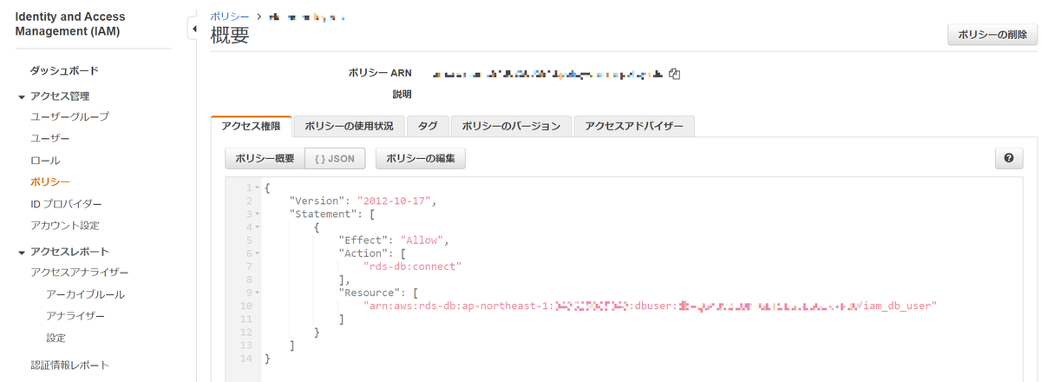The width and height of the screenshot is (1041, 382).
Task: Open アカウント設定 in the sidebar
Action: [64, 226]
